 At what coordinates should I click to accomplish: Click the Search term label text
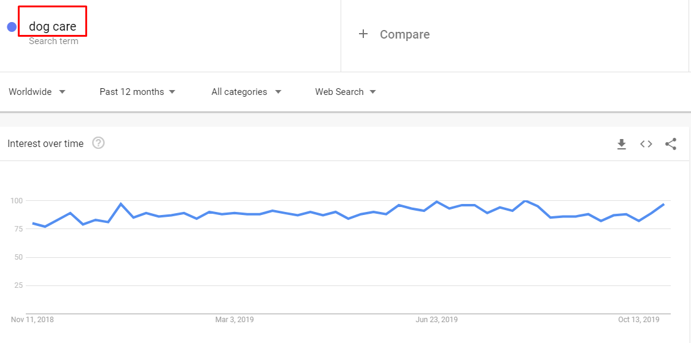[x=53, y=41]
